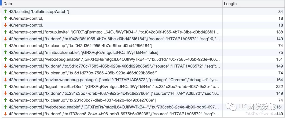Image resolution: width=285 pixels, height=119 pixels.
Task: Click the green up arrow on first 40/remote-control row
Action: [6, 18]
